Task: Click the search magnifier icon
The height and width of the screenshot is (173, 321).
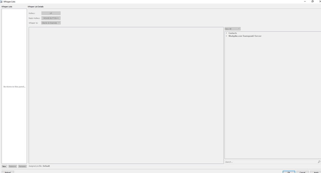Action: point(319,162)
